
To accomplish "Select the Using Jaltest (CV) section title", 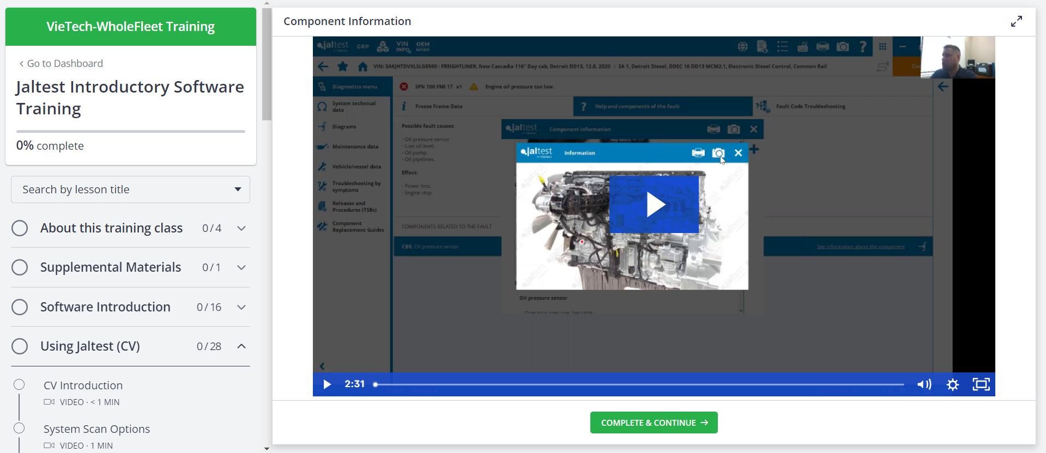I will tap(90, 346).
